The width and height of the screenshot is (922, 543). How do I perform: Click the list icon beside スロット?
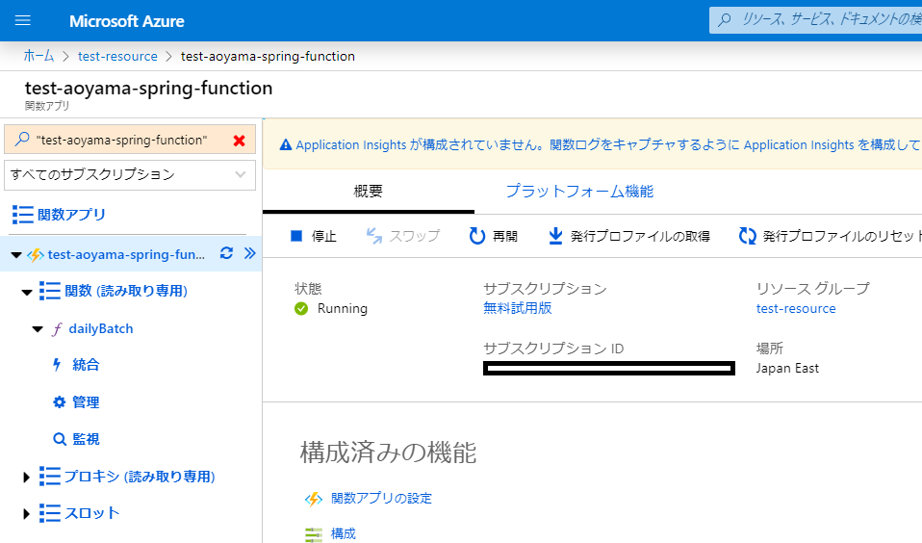[50, 513]
